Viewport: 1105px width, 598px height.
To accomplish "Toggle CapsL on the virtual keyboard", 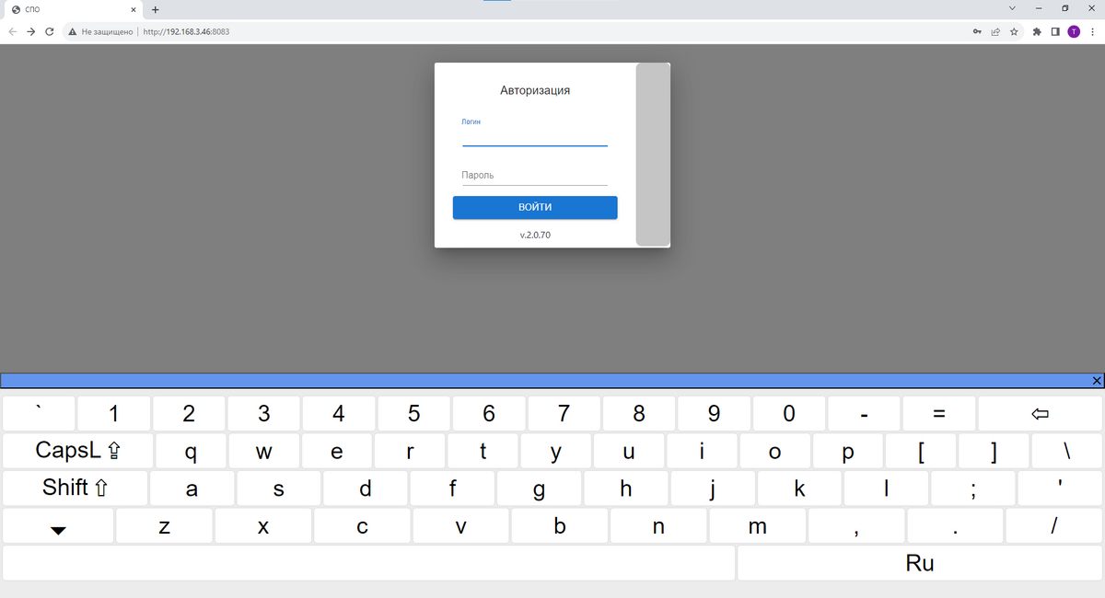I will coord(76,451).
